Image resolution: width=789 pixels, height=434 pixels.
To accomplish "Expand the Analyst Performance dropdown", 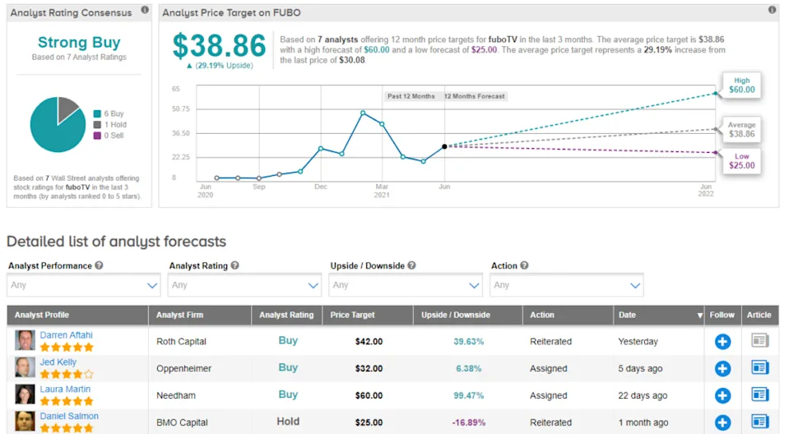I will click(84, 285).
